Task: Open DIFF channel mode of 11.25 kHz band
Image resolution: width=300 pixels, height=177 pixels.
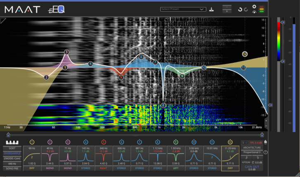Action: [x=230, y=168]
